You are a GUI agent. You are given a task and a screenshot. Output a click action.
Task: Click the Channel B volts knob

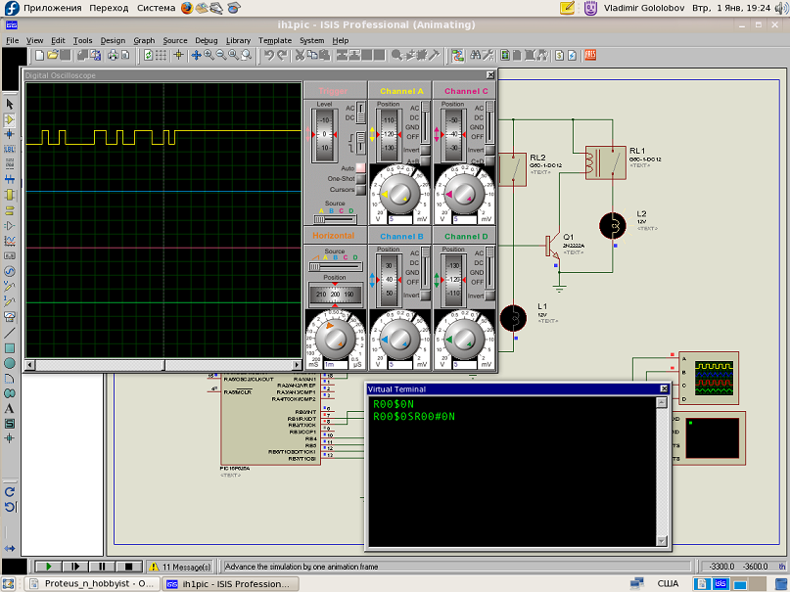point(399,341)
